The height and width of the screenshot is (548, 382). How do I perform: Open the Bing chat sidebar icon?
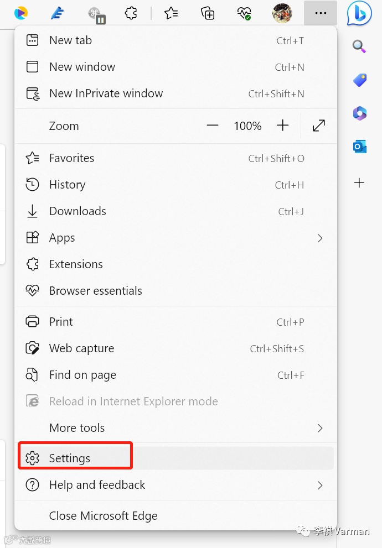click(x=359, y=13)
